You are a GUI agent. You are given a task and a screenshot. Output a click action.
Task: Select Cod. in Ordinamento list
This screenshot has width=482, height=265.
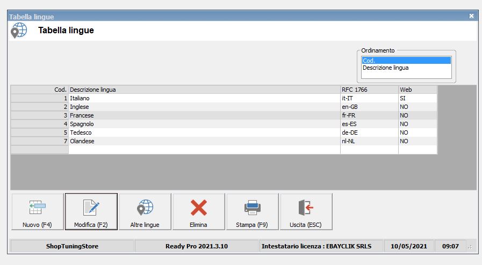pos(406,61)
